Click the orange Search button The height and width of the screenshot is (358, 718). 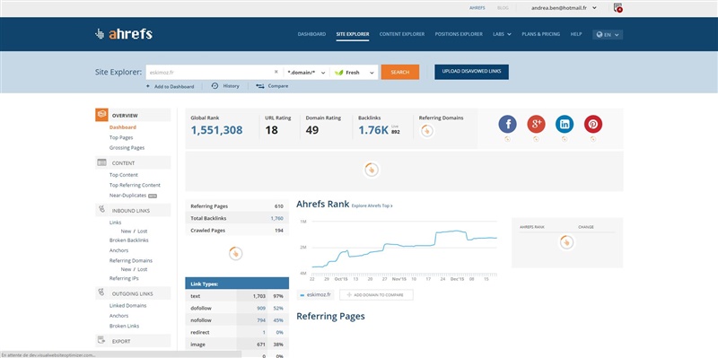pos(399,73)
